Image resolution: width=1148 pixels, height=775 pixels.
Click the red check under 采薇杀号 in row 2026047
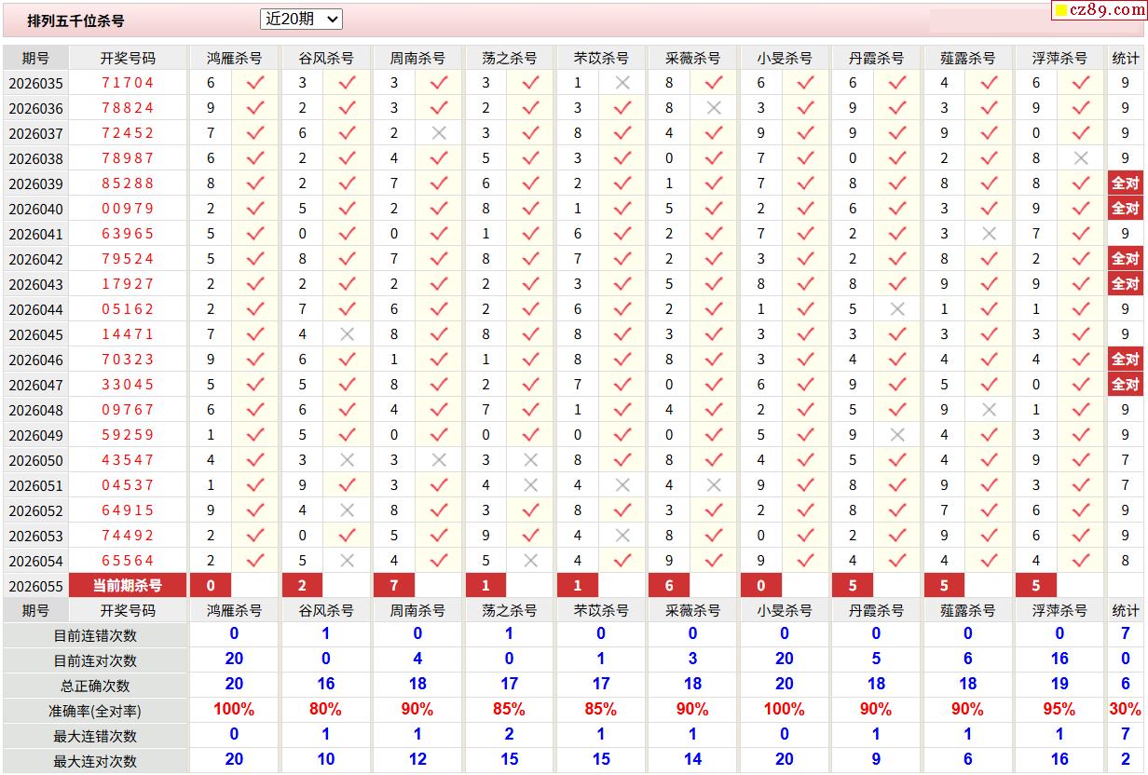714,385
